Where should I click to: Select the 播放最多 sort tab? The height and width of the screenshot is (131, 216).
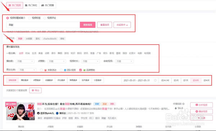tap(24, 80)
